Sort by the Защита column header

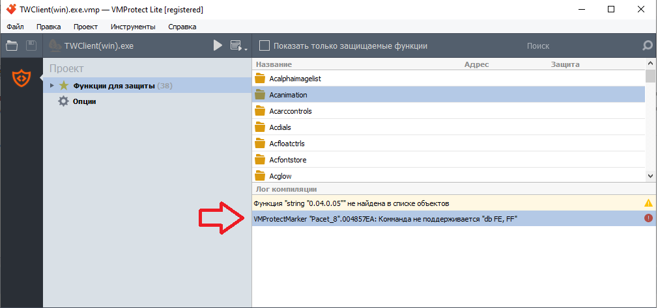[565, 64]
